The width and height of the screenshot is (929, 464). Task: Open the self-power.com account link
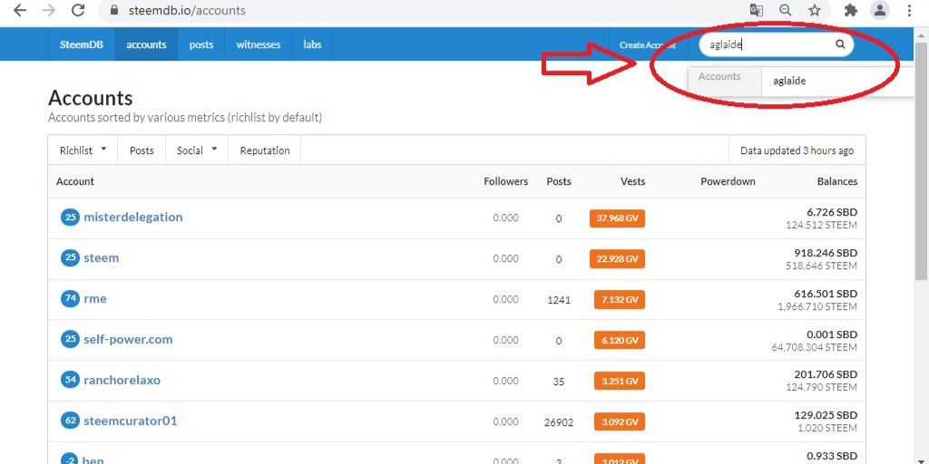click(128, 339)
